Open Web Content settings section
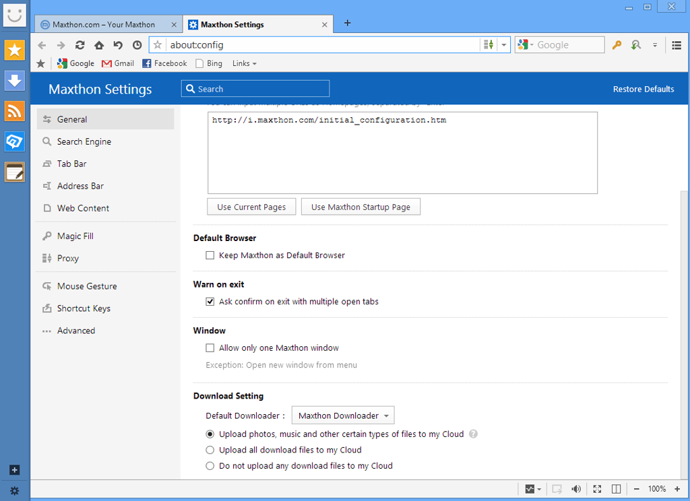690x501 pixels. point(106,208)
